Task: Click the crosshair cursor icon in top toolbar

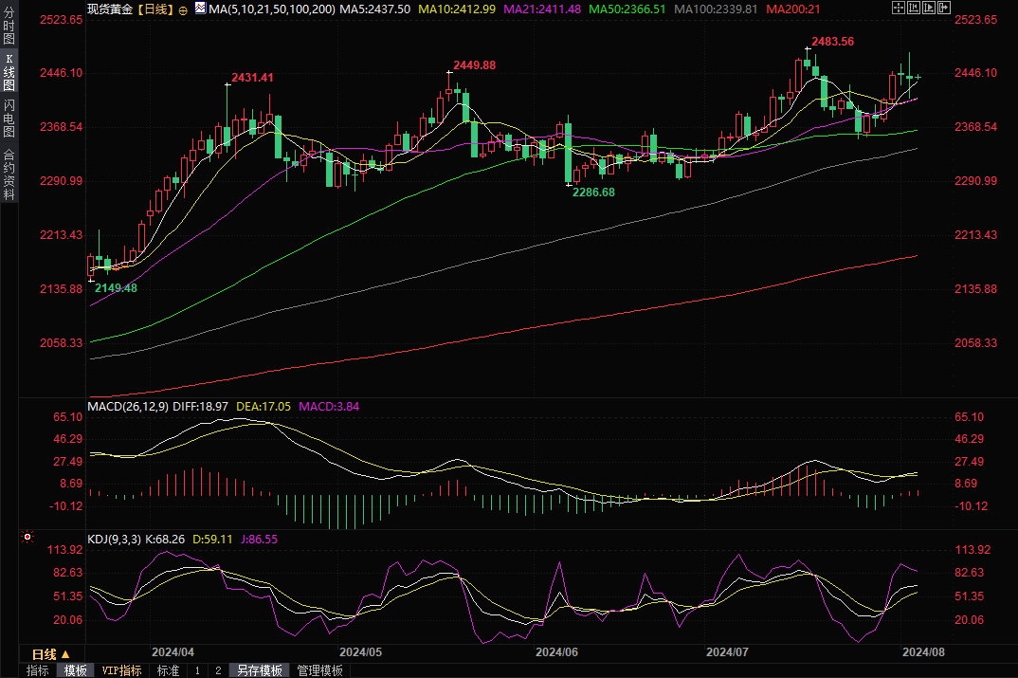Action: pyautogui.click(x=898, y=8)
